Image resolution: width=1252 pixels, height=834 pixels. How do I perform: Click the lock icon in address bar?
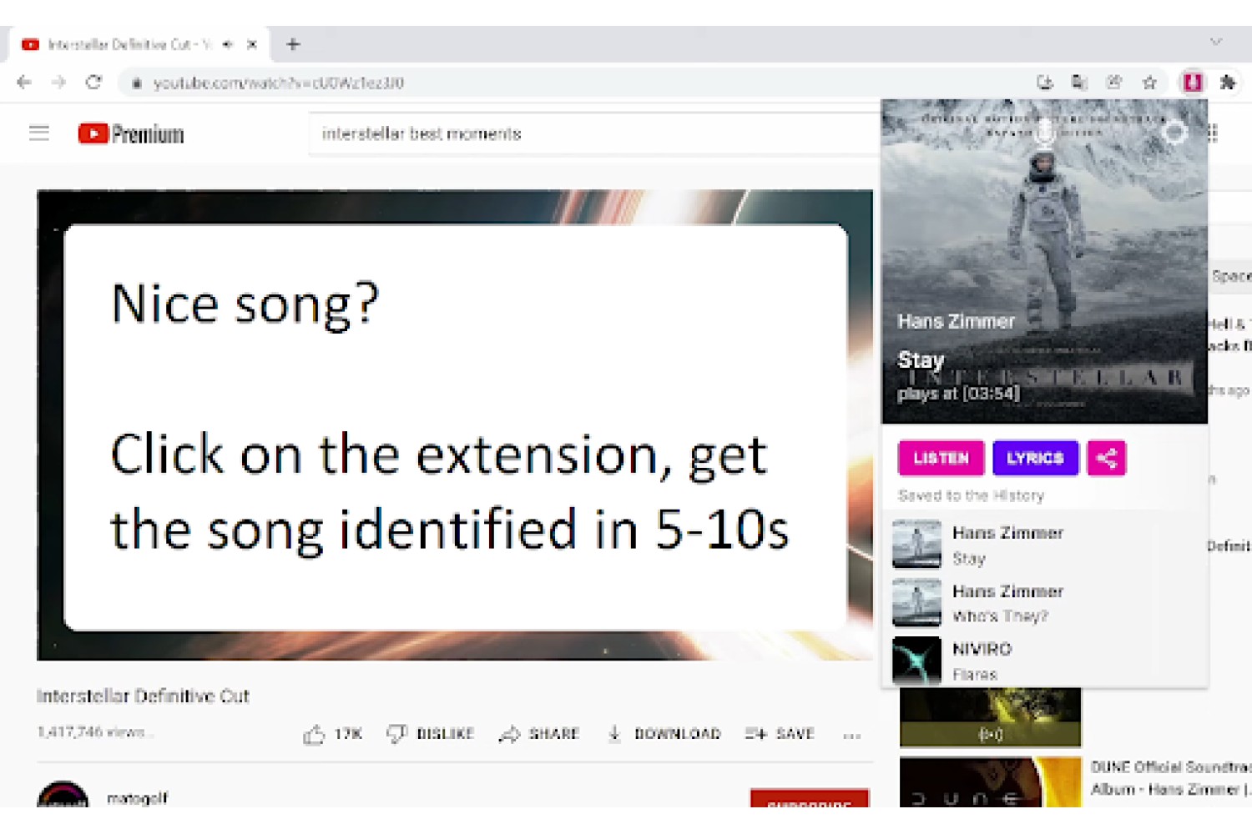click(x=137, y=83)
